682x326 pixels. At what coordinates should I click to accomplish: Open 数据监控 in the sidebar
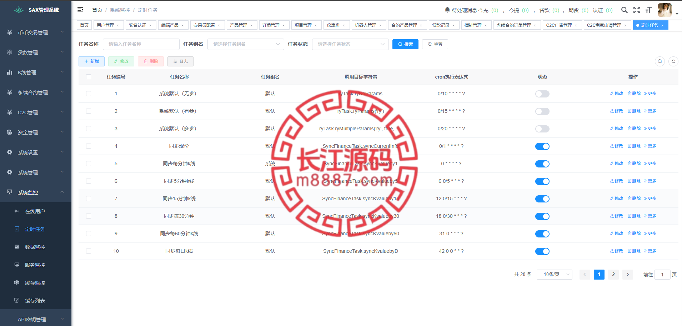tap(36, 247)
